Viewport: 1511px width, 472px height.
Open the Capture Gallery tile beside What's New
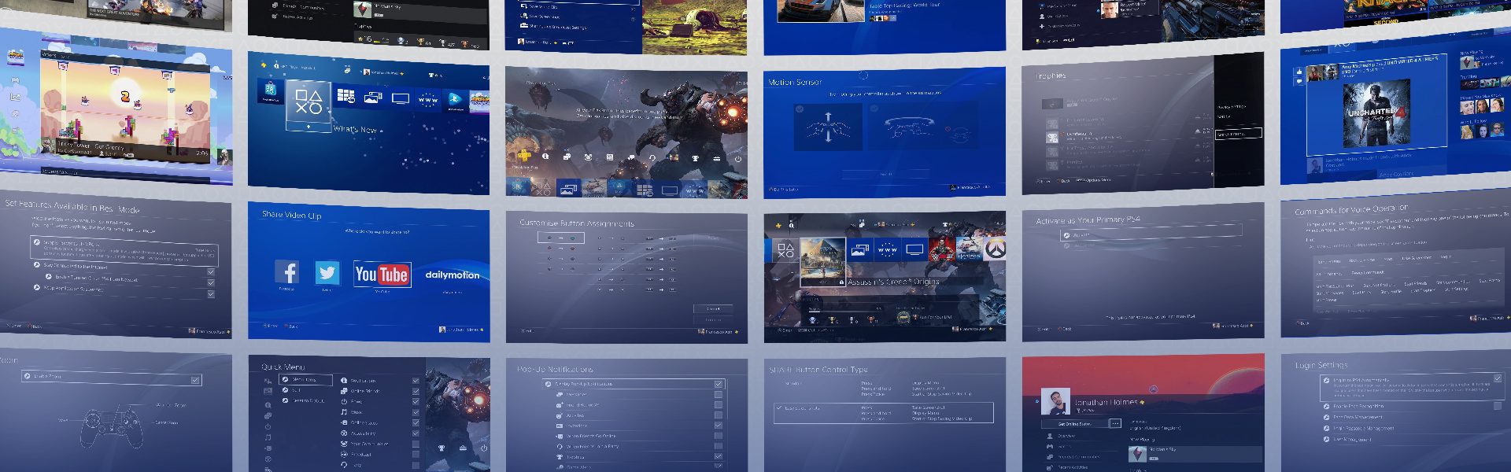tap(373, 98)
